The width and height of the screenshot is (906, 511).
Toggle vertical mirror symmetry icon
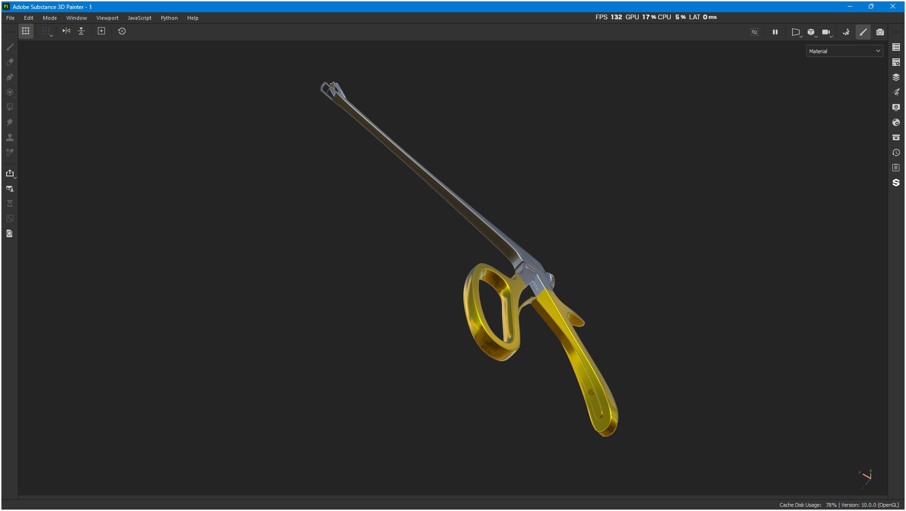pyautogui.click(x=81, y=31)
